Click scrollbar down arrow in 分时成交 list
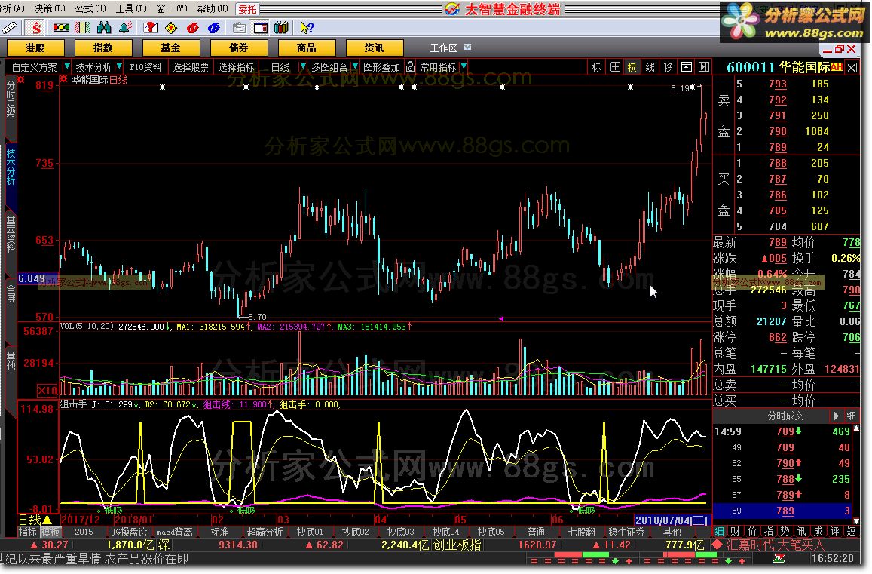Viewport: 872px width, 574px height. (856, 521)
